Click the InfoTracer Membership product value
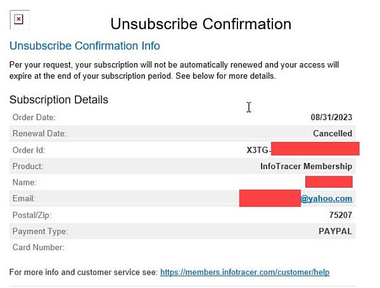Image resolution: width=380 pixels, height=288 pixels. click(x=306, y=166)
